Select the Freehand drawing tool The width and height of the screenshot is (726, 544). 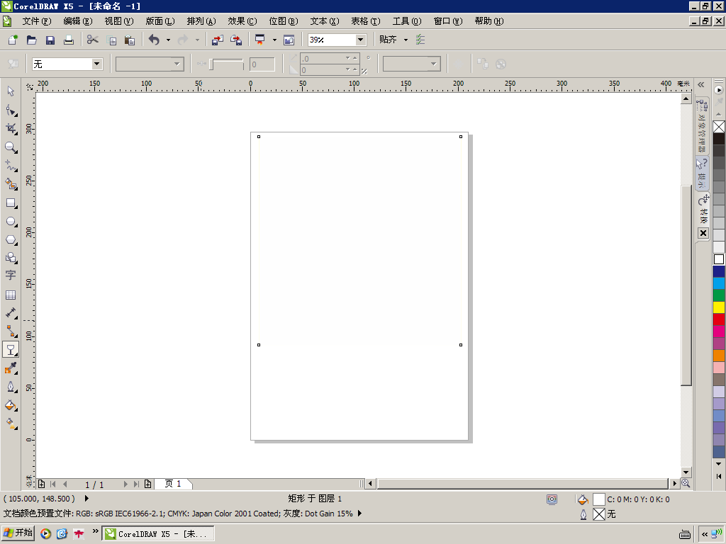click(11, 166)
